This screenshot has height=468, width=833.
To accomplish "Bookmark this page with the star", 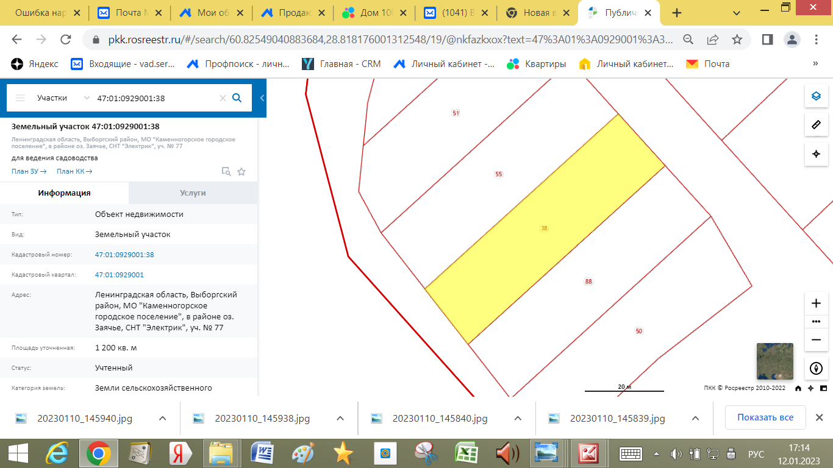I will 737,40.
